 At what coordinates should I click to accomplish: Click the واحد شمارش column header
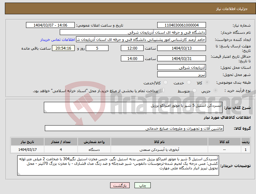point(94,142)
